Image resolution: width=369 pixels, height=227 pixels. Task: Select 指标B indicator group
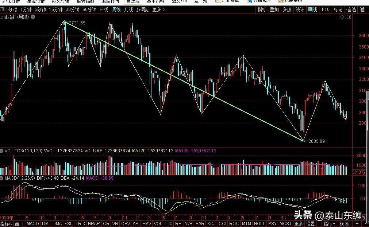coord(330,224)
